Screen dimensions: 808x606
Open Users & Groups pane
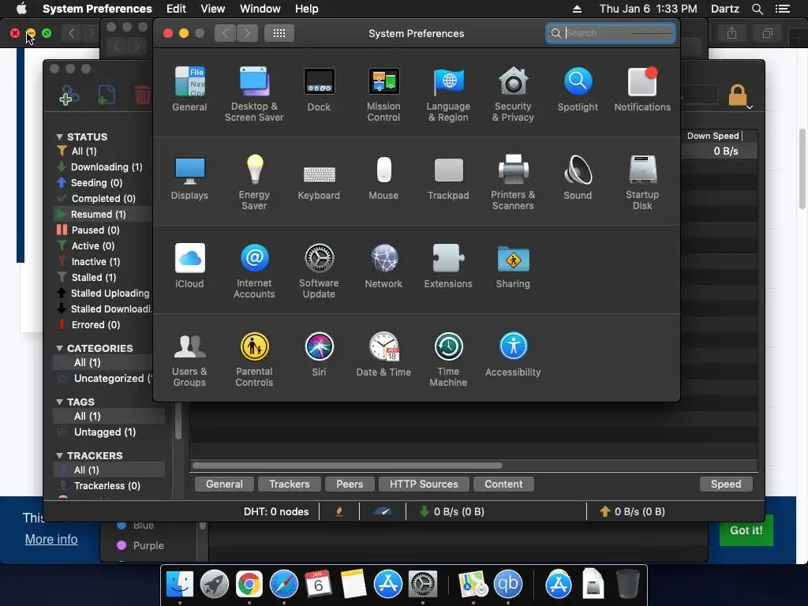tap(189, 360)
